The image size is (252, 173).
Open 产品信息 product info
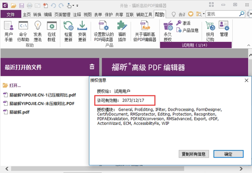pos(187,30)
